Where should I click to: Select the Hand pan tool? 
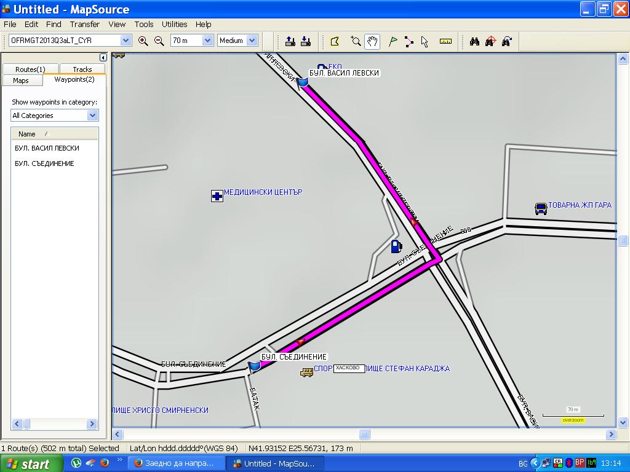click(x=372, y=41)
